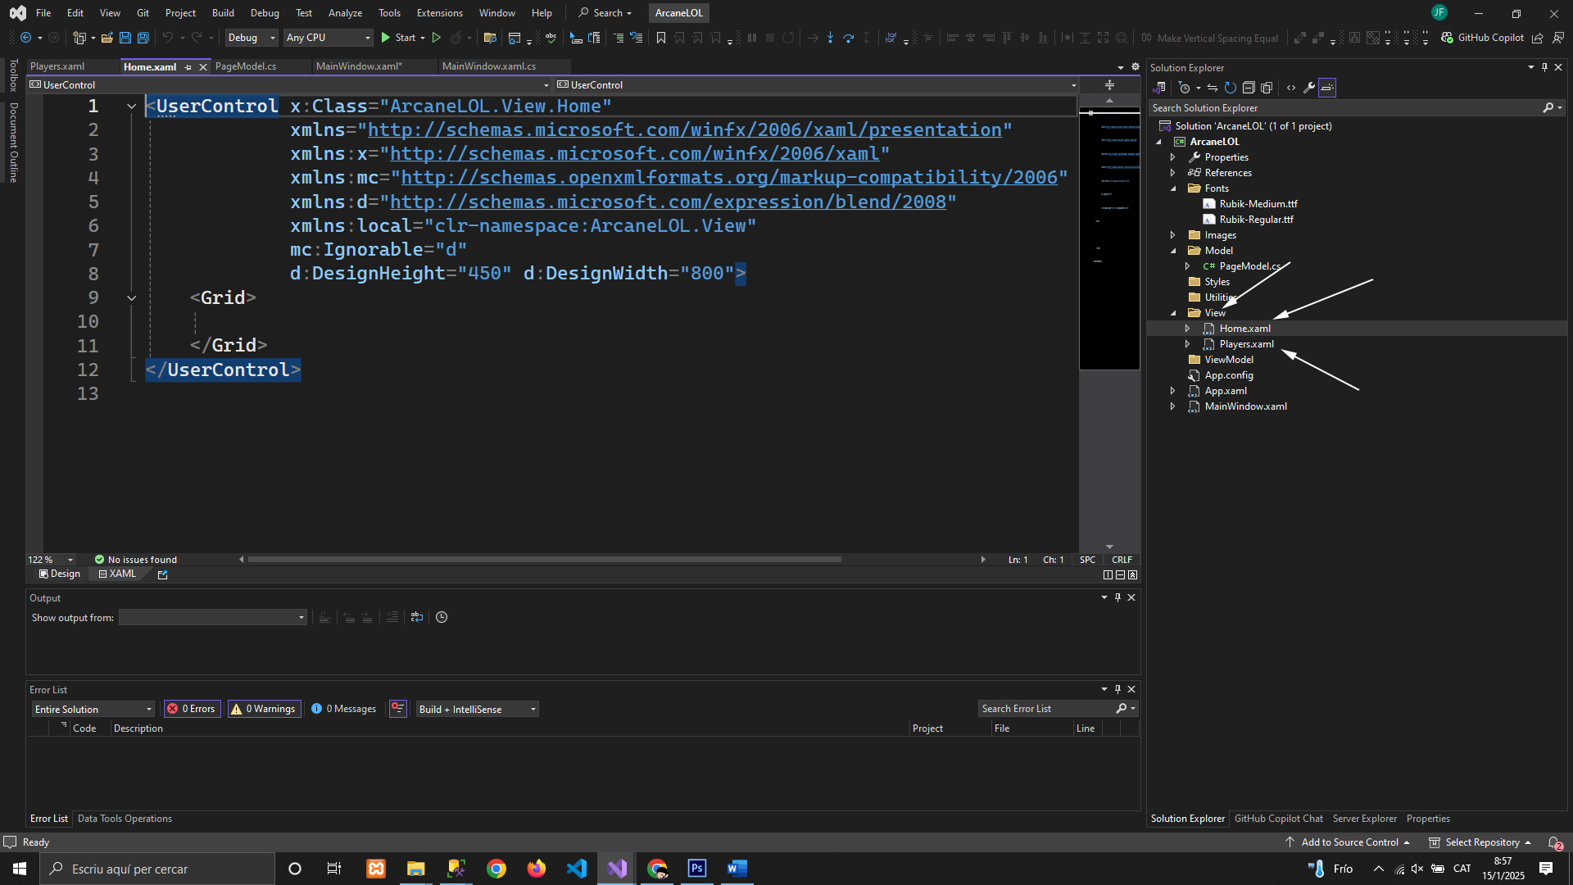Toggle the 0 Warnings filter button
1573x885 pixels.
[x=265, y=709]
